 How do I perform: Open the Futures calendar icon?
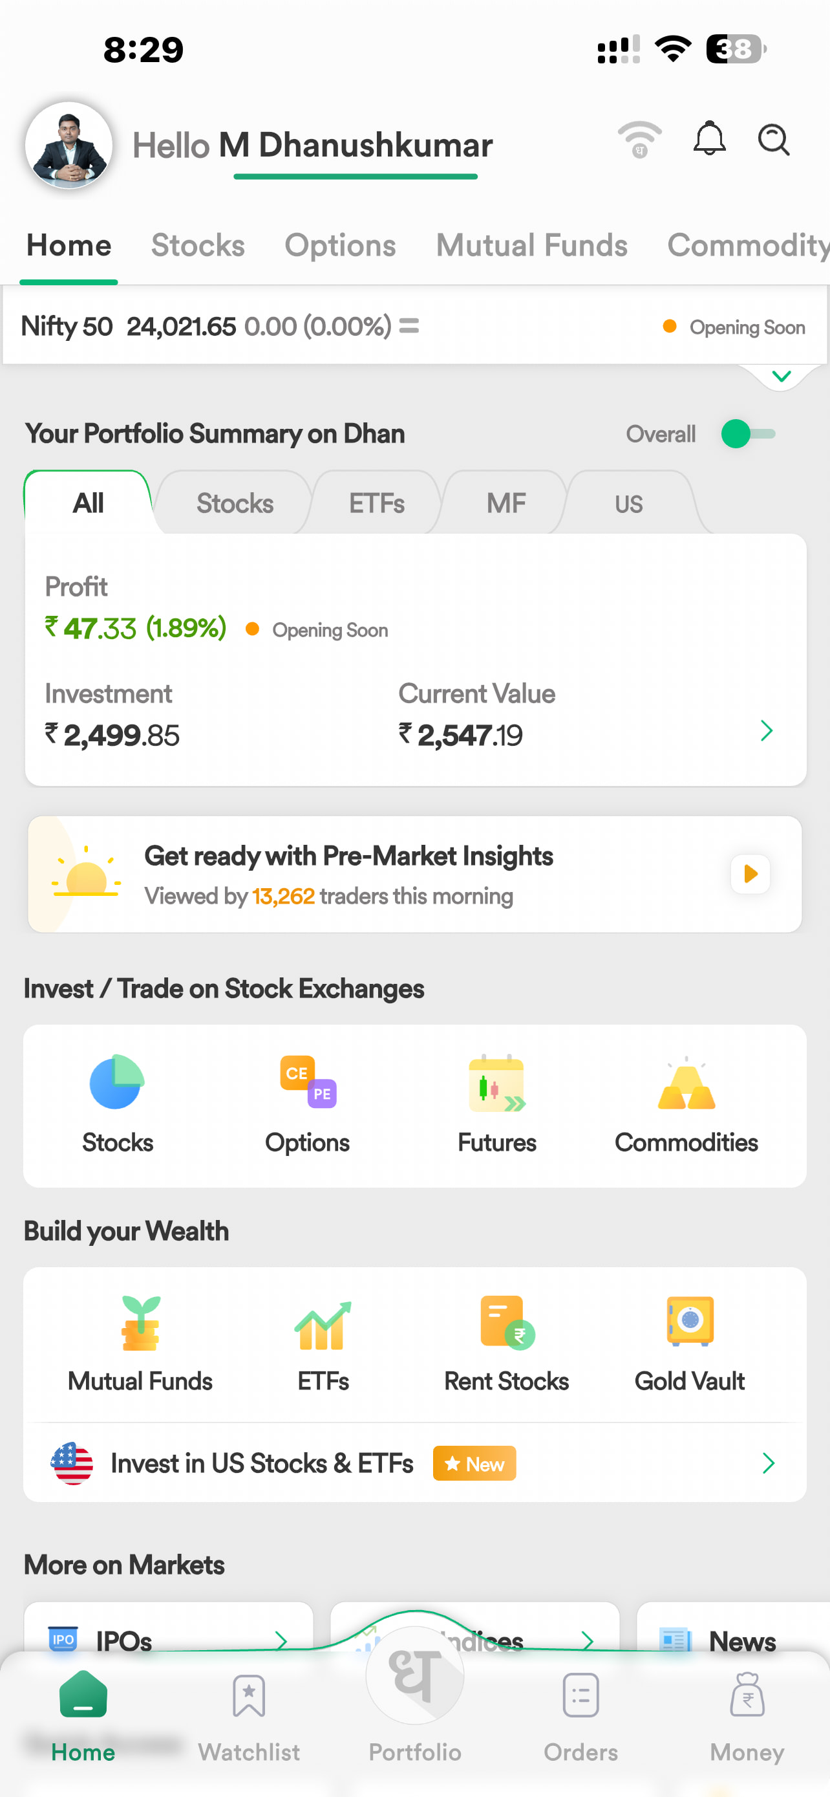(x=497, y=1083)
